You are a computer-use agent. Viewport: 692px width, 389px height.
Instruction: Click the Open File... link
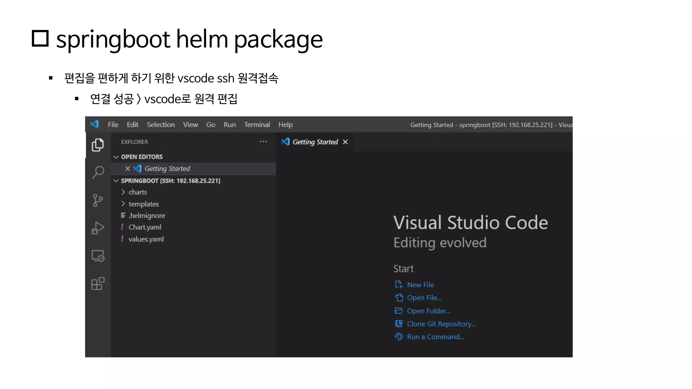(424, 297)
